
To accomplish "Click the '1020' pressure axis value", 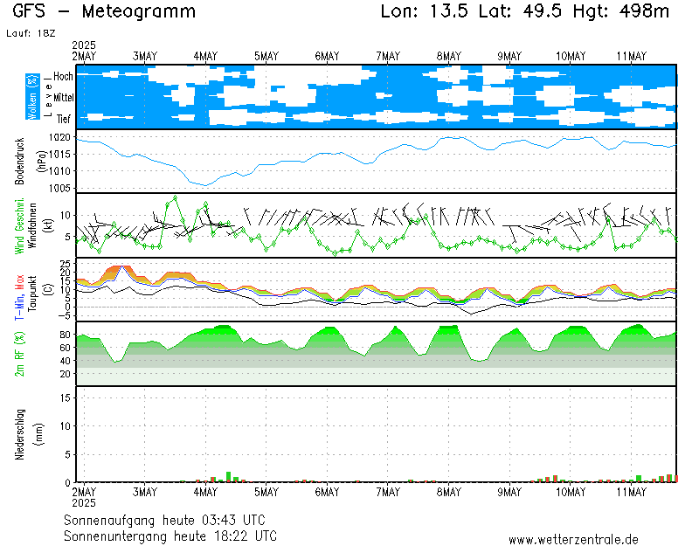I will tap(59, 137).
